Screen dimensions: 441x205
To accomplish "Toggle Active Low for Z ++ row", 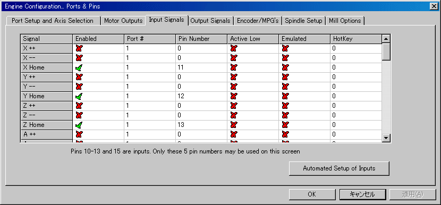I will pos(233,106).
